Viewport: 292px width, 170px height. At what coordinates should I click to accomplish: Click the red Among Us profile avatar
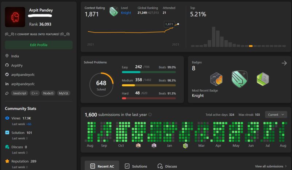[x=15, y=17]
